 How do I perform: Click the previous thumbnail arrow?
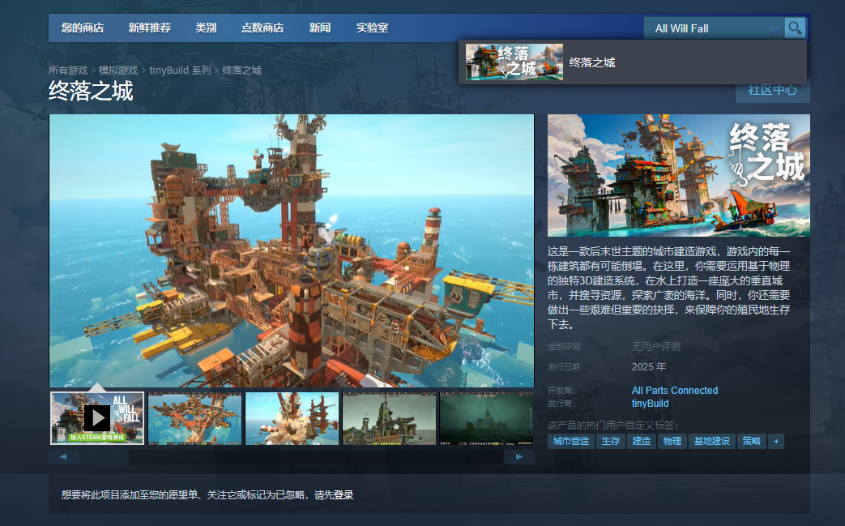[62, 456]
